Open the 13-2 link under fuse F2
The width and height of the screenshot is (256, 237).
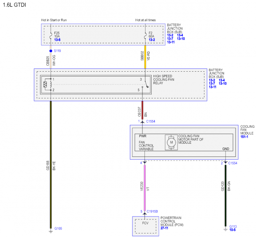[x=152, y=40]
